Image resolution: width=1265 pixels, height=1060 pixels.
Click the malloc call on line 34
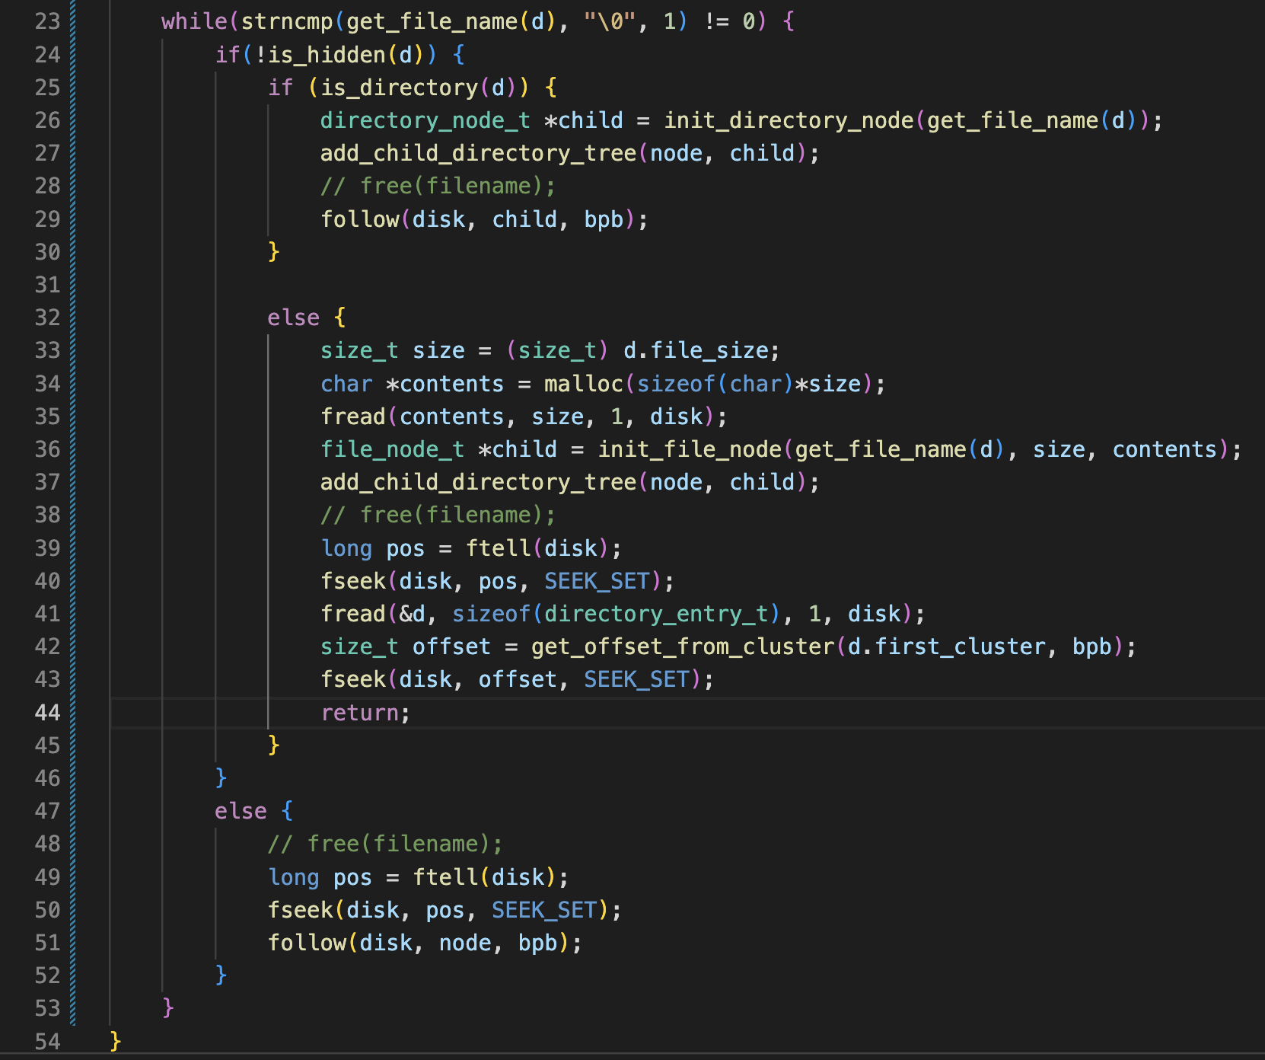583,384
